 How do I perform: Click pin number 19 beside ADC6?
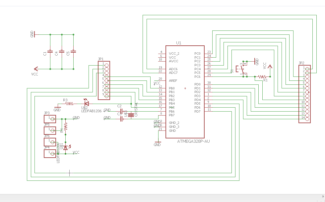click(x=161, y=68)
